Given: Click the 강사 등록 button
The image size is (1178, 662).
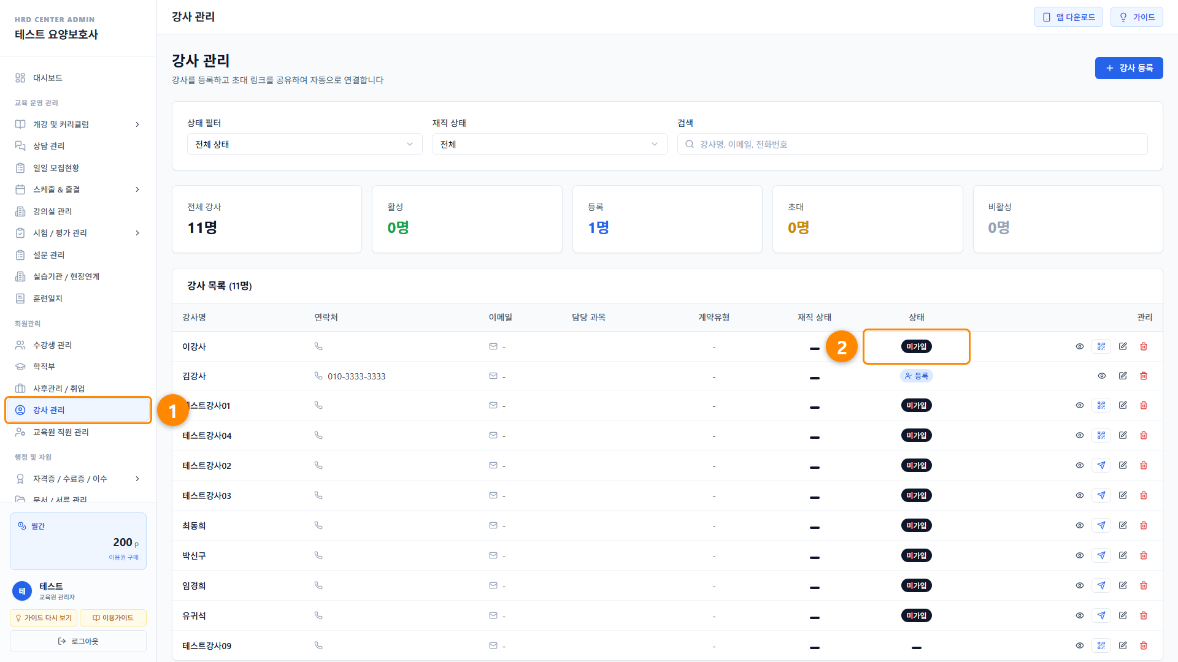Looking at the screenshot, I should 1129,68.
